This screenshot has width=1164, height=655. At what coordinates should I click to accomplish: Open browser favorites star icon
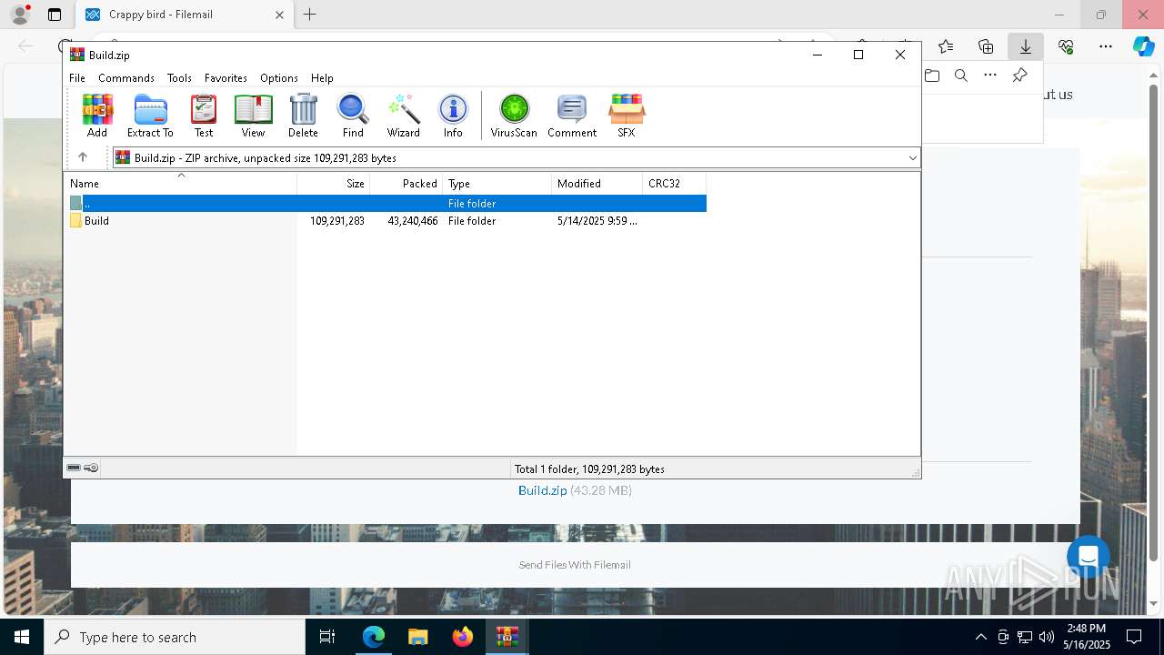tap(946, 46)
